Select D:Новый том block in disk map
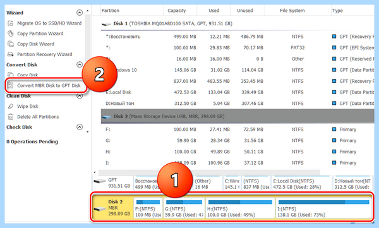This screenshot has height=228, width=379. (x=352, y=184)
